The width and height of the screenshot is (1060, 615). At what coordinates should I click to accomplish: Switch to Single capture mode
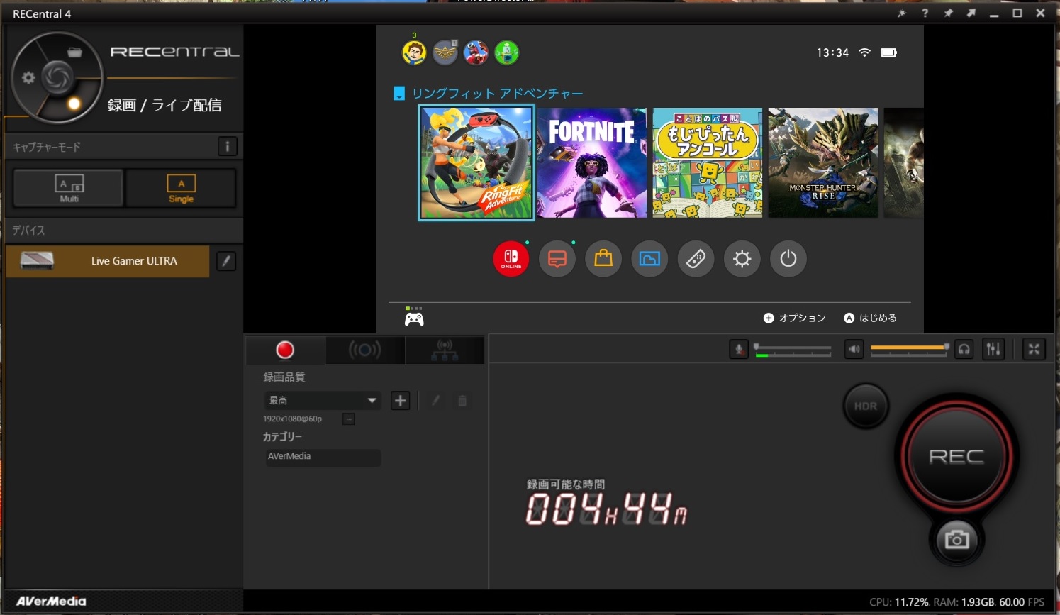[x=181, y=188]
